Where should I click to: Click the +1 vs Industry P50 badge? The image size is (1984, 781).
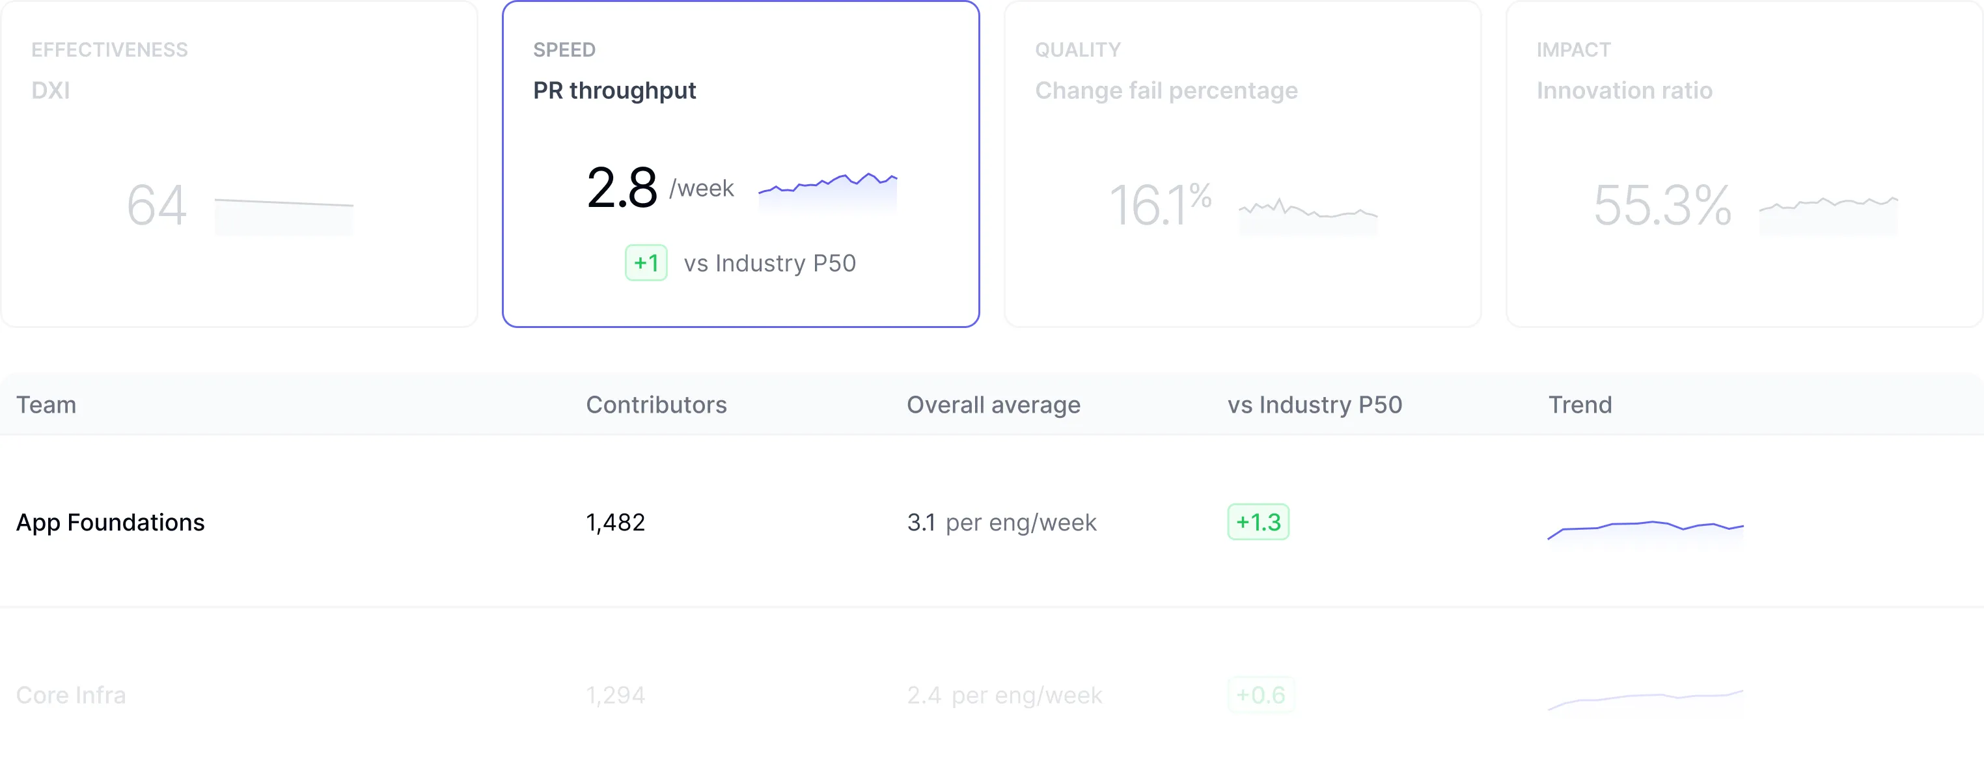tap(646, 263)
